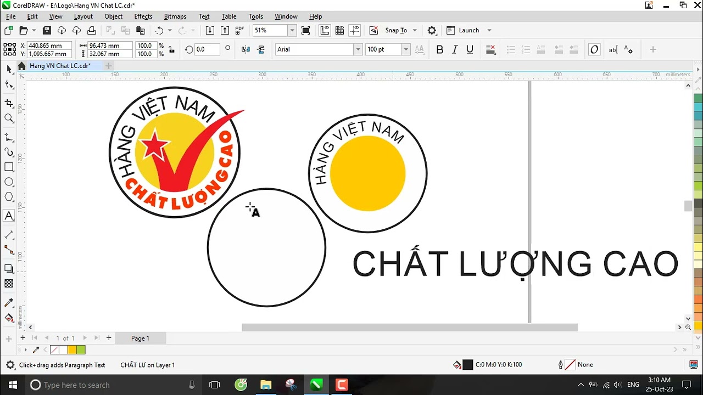Select the Polygon tool
703x395 pixels.
pos(9,197)
